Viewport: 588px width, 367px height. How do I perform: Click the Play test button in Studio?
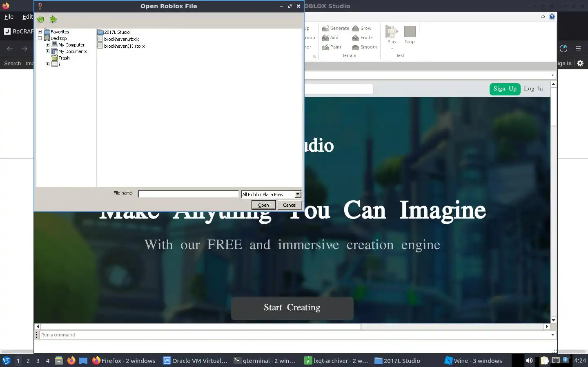tap(392, 34)
